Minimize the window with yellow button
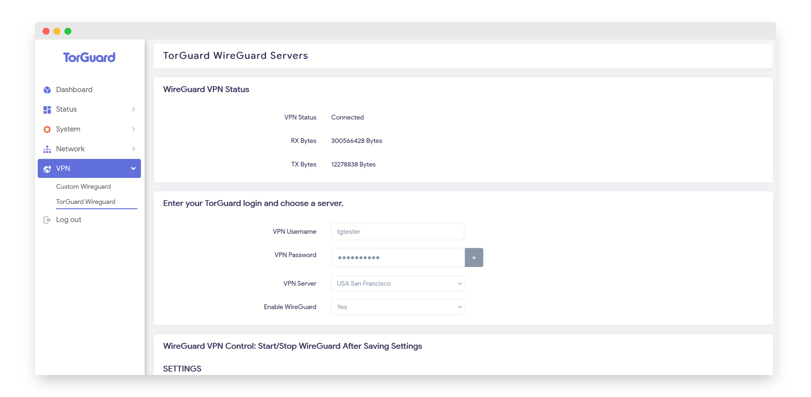 pos(57,31)
